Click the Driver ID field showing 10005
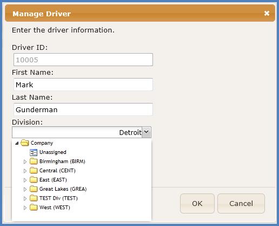279x226 pixels. 83,60
